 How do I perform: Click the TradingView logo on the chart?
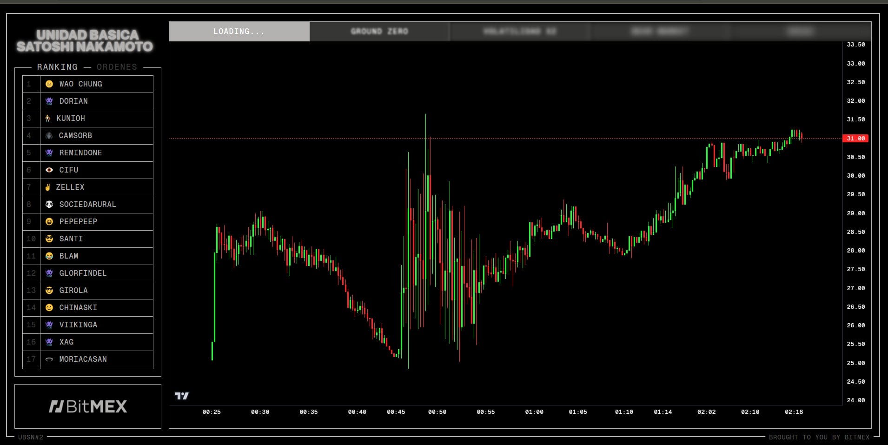pyautogui.click(x=181, y=396)
